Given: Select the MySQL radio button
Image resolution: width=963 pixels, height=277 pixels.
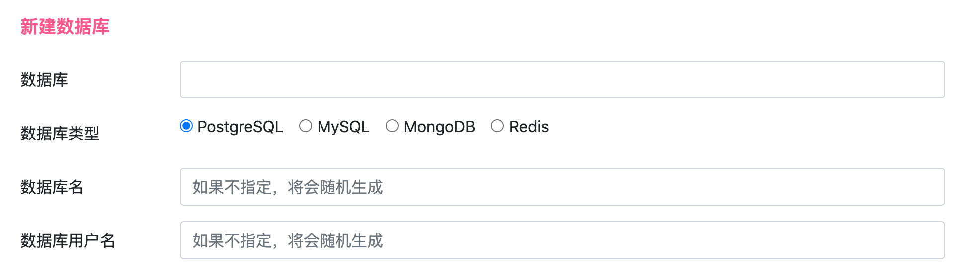Looking at the screenshot, I should (306, 126).
